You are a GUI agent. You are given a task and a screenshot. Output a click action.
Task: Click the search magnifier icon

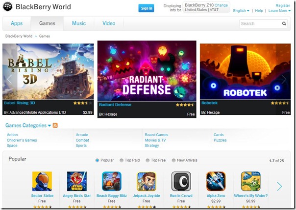[284, 23]
